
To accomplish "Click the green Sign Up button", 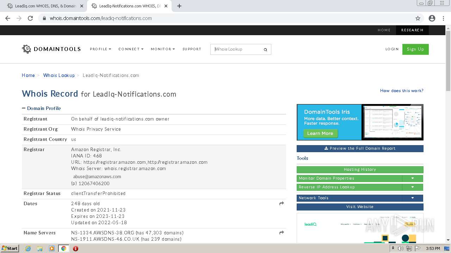I will (415, 49).
